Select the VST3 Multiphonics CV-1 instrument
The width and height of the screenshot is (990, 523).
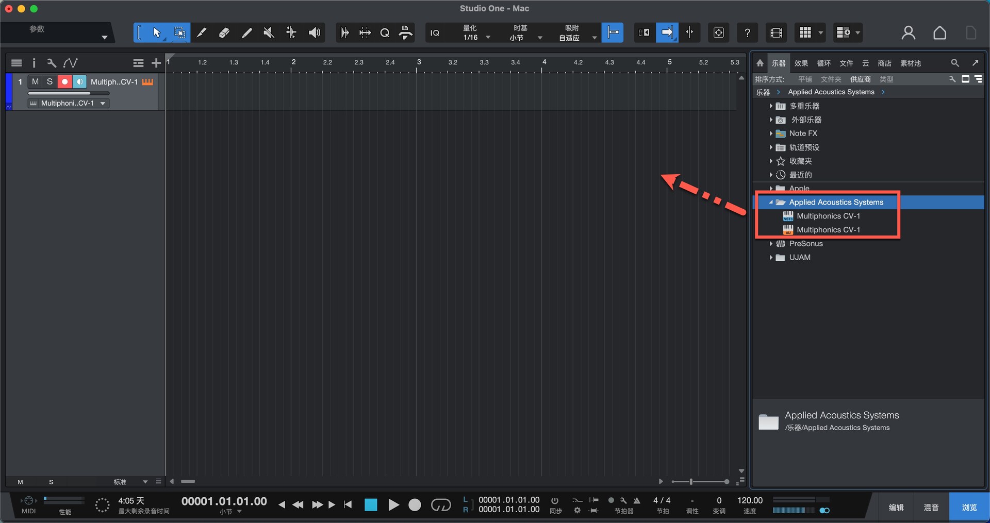tap(828, 216)
